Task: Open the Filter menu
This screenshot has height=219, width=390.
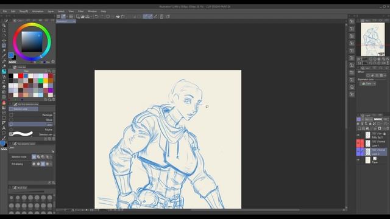Action: 81,12
